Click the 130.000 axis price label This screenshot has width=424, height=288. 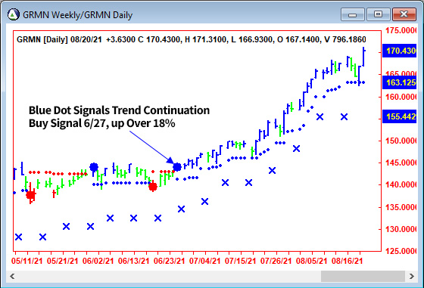coord(401,229)
